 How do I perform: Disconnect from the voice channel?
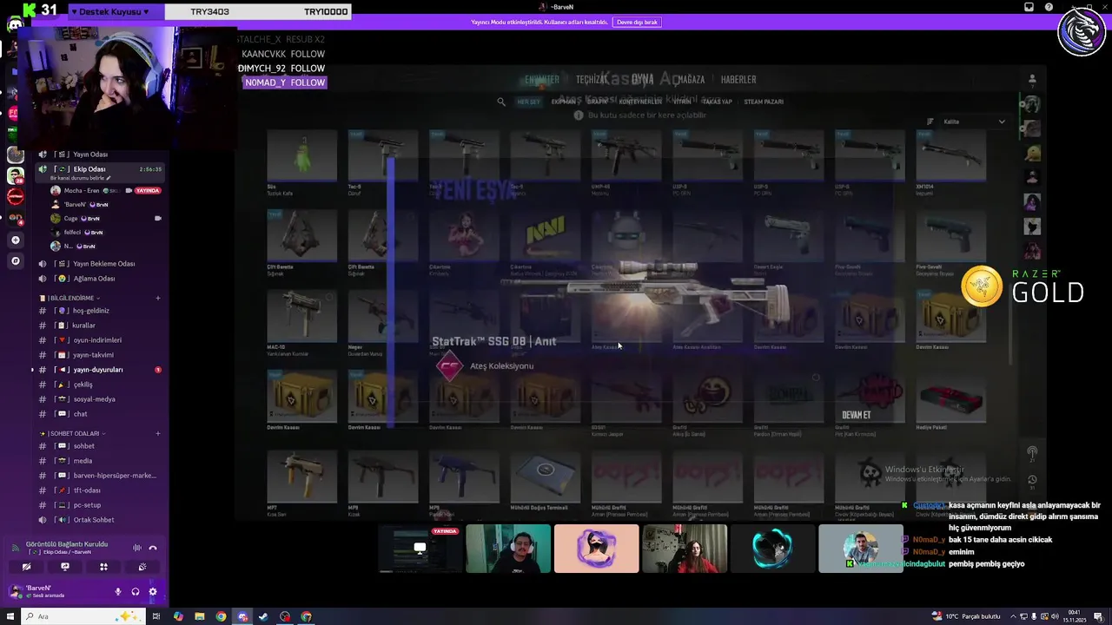(153, 548)
